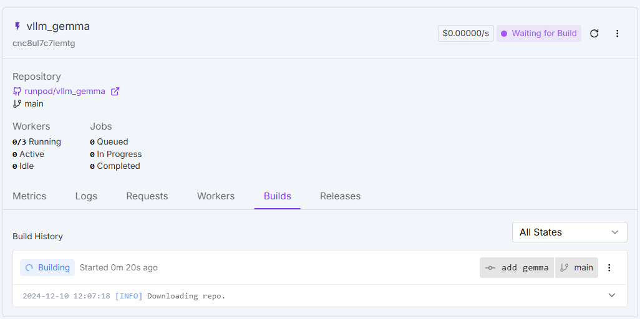The image size is (640, 319).
Task: Select the Workers tab
Action: [216, 196]
